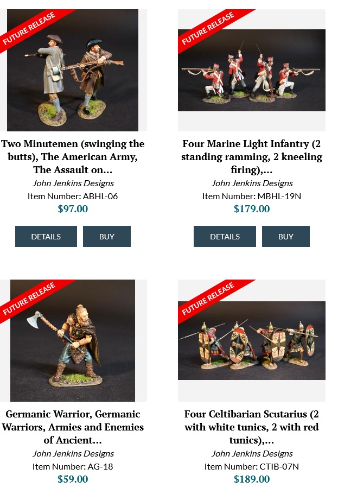Open Four Celtibarian Scutarius title link
Viewport: 338px width, 494px height.
pos(252,427)
